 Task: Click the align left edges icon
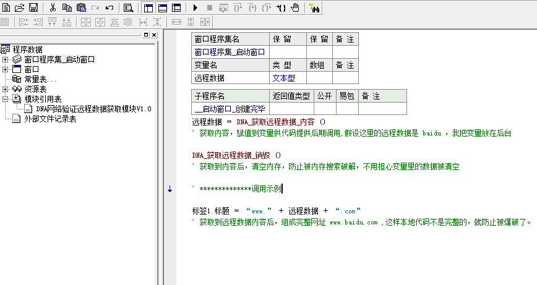coord(24,22)
